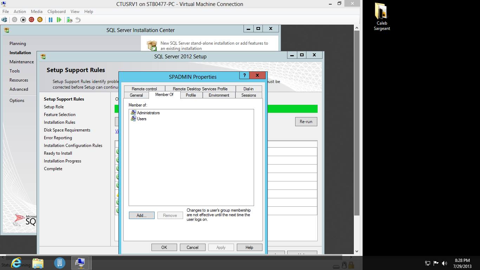Switch to the General tab
This screenshot has height=270, width=480.
[136, 95]
